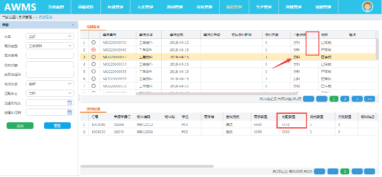The width and height of the screenshot is (382, 177).
Task: Select radio button for MO220000553 row
Action: (x=93, y=57)
